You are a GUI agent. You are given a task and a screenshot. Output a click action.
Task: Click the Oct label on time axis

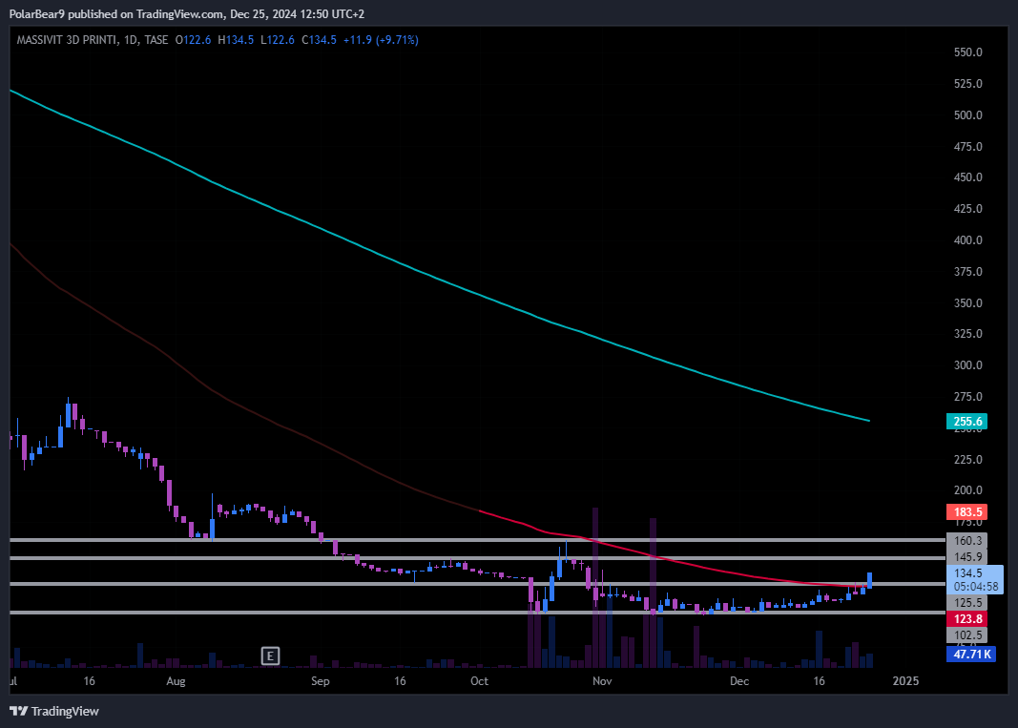(479, 680)
